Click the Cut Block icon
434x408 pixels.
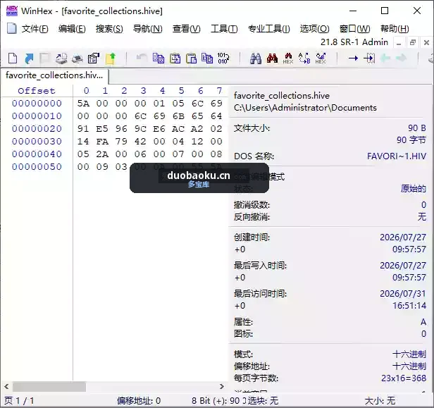175,58
